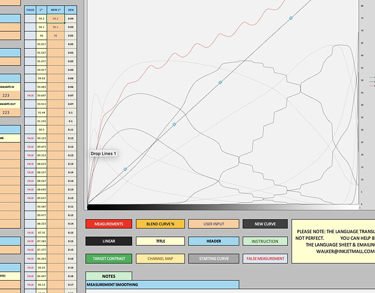Select the BLEND CURVE % legend cell
The height and width of the screenshot is (293, 375).
point(160,224)
